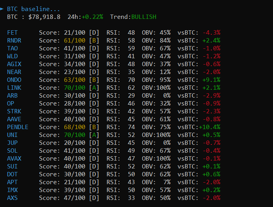Click the AAVE ticker symbol
The width and height of the screenshot is (273, 207).
(x=14, y=119)
